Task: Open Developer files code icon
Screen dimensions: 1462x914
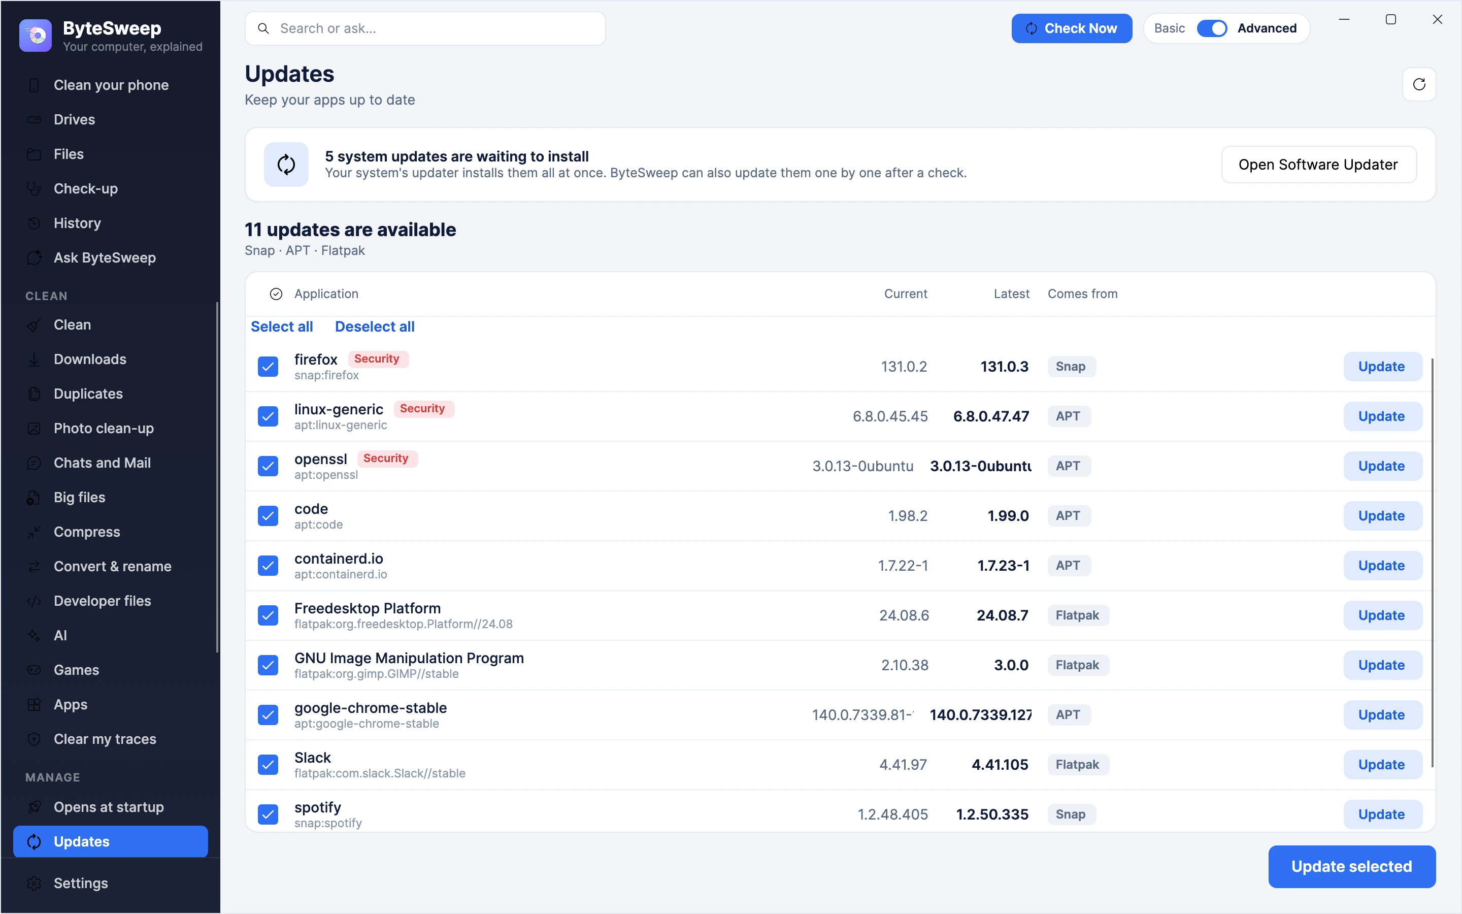Action: pos(35,601)
